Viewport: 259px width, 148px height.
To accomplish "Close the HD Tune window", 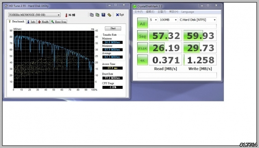I will tap(124, 5).
